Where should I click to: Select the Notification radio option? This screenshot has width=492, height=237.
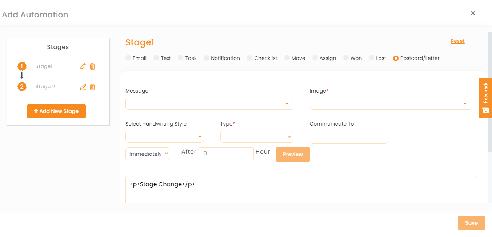[x=206, y=58]
